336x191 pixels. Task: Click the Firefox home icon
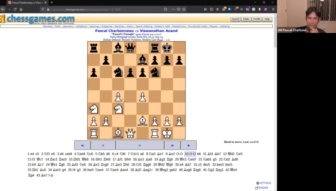coord(21,9)
